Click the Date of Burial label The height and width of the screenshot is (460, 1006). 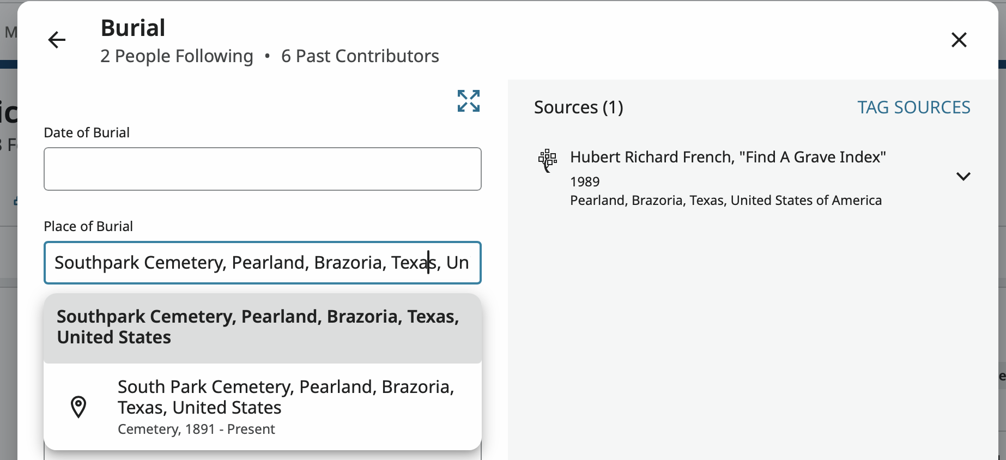87,132
